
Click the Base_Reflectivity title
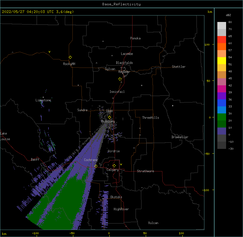click(121, 4)
